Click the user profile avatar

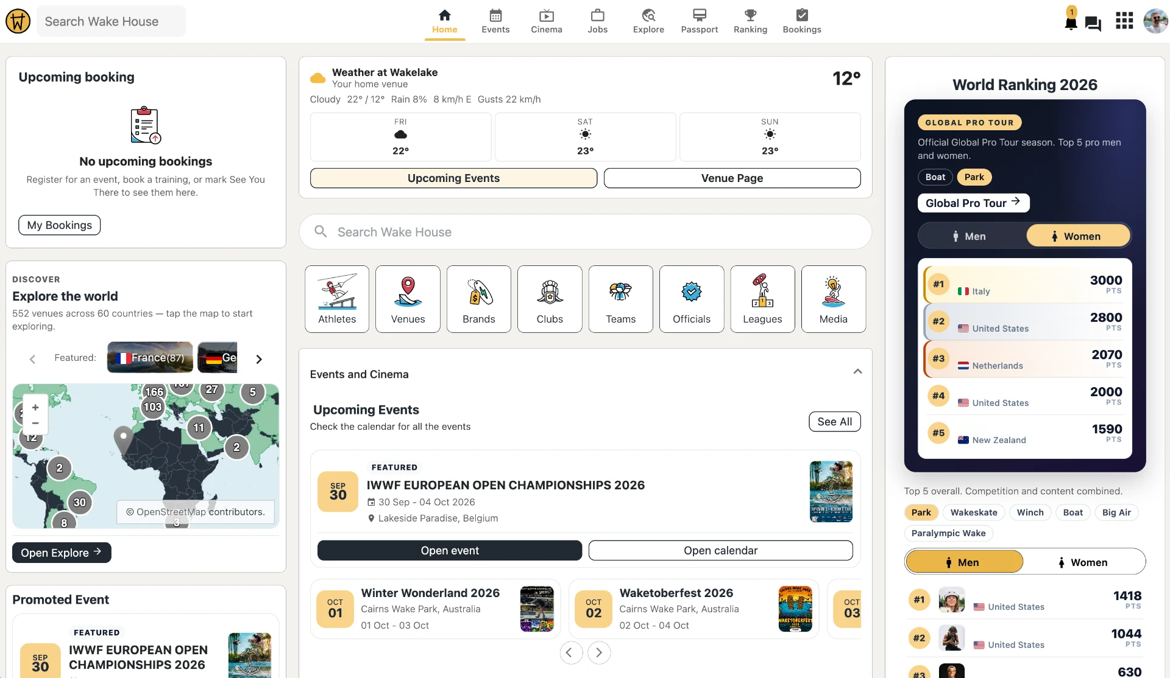(1156, 21)
